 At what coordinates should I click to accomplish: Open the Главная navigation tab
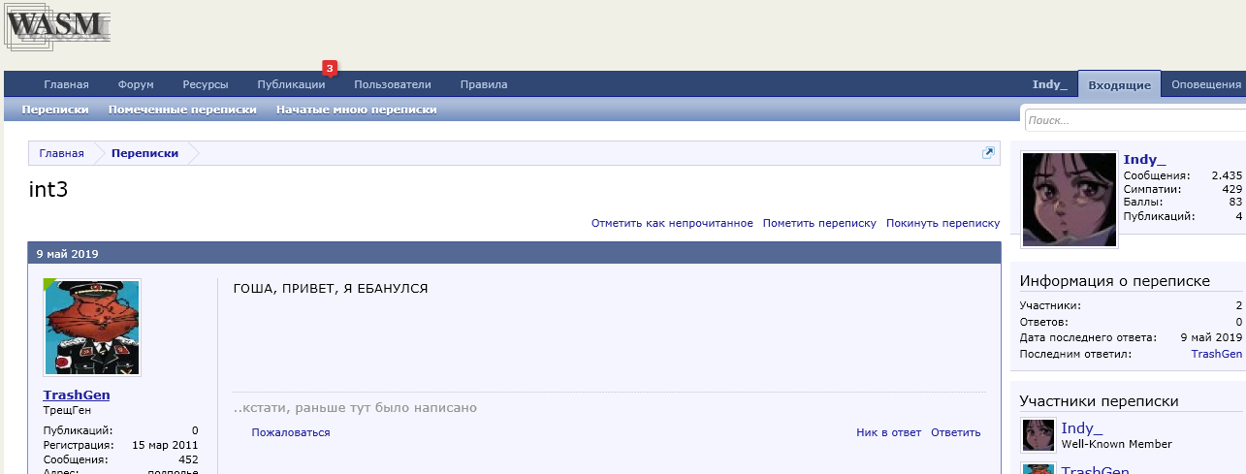66,84
